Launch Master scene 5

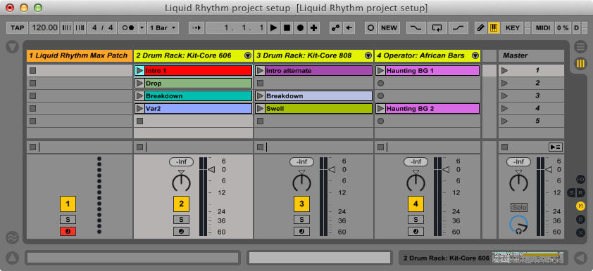(504, 121)
